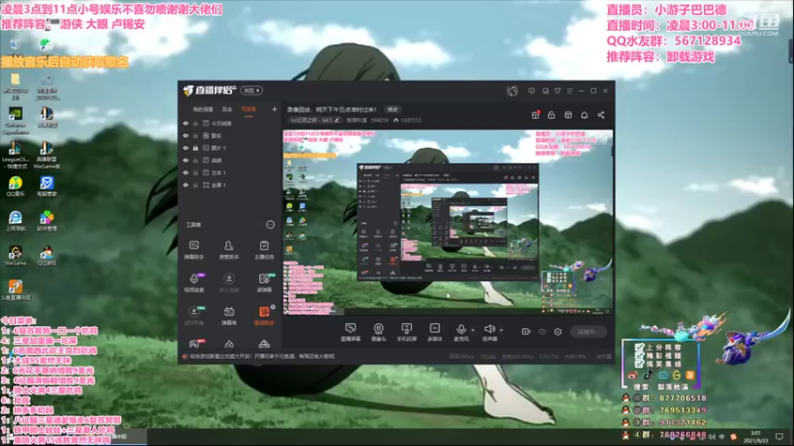794x446 pixels.
Task: Click the record video icon in bottom bar
Action: [x=526, y=332]
